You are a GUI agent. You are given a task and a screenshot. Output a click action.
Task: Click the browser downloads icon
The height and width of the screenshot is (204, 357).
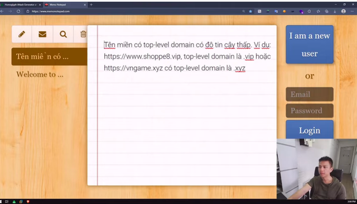[335, 11]
